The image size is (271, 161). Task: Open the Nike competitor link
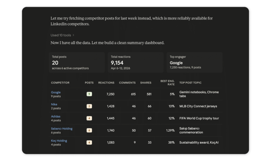tap(54, 104)
